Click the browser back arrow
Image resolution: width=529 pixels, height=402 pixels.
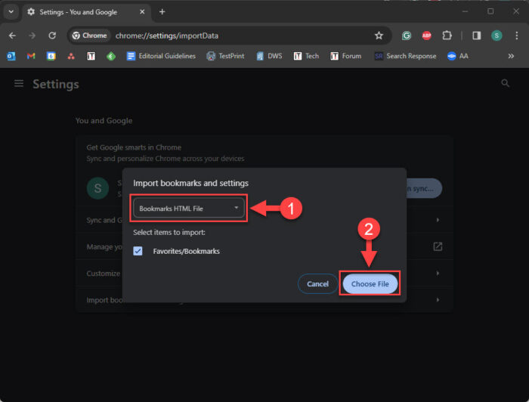[x=12, y=36]
